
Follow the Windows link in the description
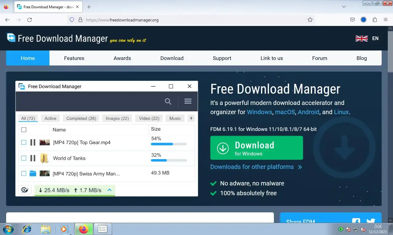(x=259, y=112)
